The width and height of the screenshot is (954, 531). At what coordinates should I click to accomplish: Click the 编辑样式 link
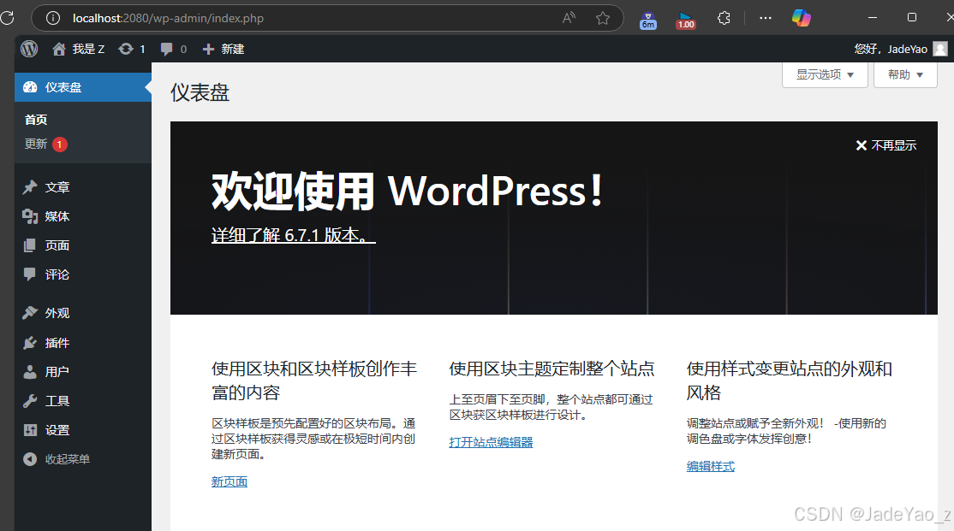711,467
